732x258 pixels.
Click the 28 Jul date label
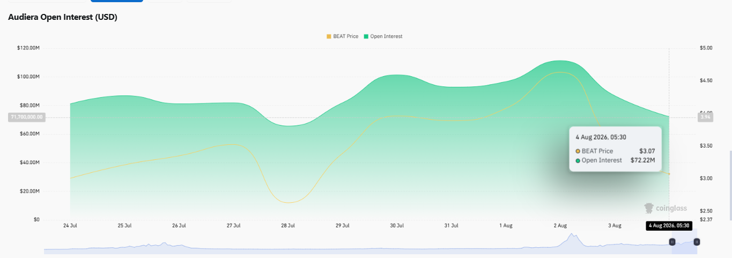pos(288,226)
